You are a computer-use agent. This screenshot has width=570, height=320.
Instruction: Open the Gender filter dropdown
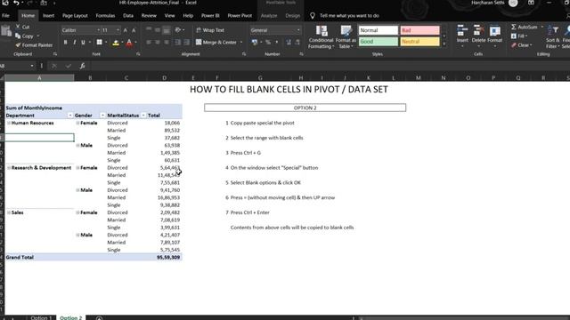click(x=102, y=116)
